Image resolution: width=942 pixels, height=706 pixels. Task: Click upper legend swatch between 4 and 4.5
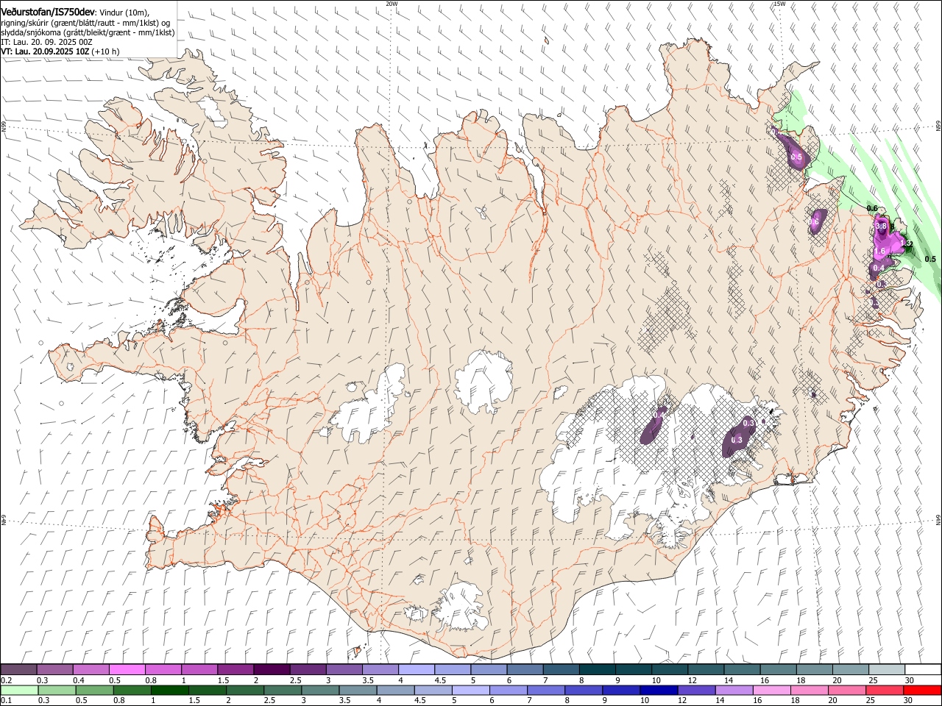tap(416, 670)
